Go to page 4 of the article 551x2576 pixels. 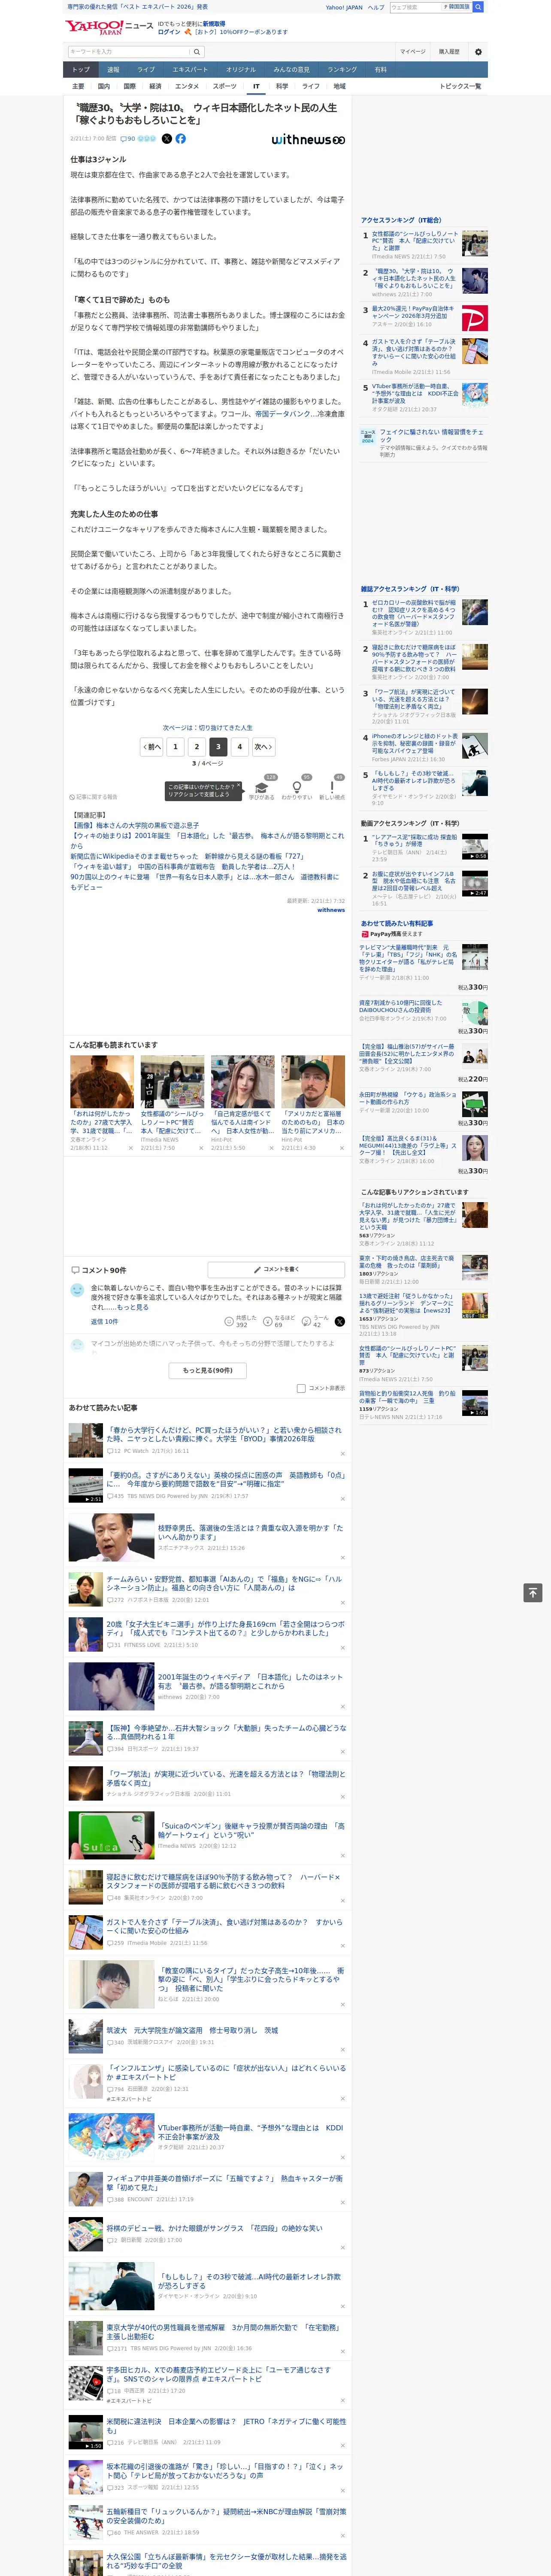tap(239, 746)
